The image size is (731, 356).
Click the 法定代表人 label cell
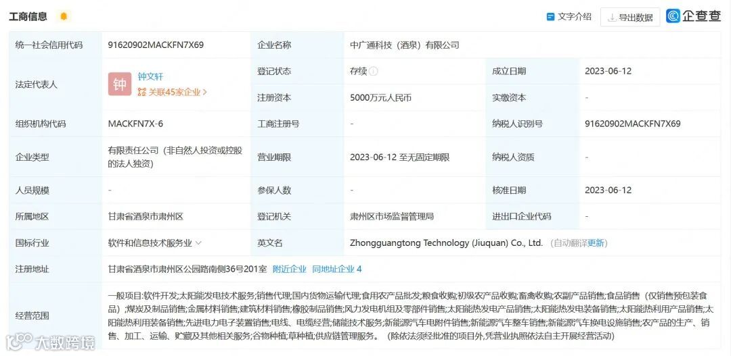55,84
